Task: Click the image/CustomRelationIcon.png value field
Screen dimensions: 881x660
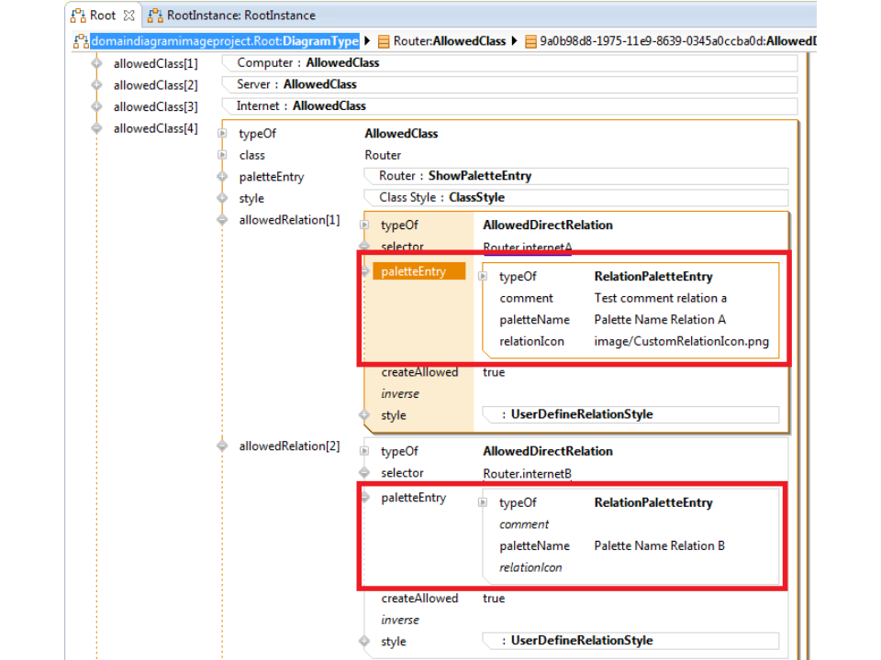Action: pos(681,342)
